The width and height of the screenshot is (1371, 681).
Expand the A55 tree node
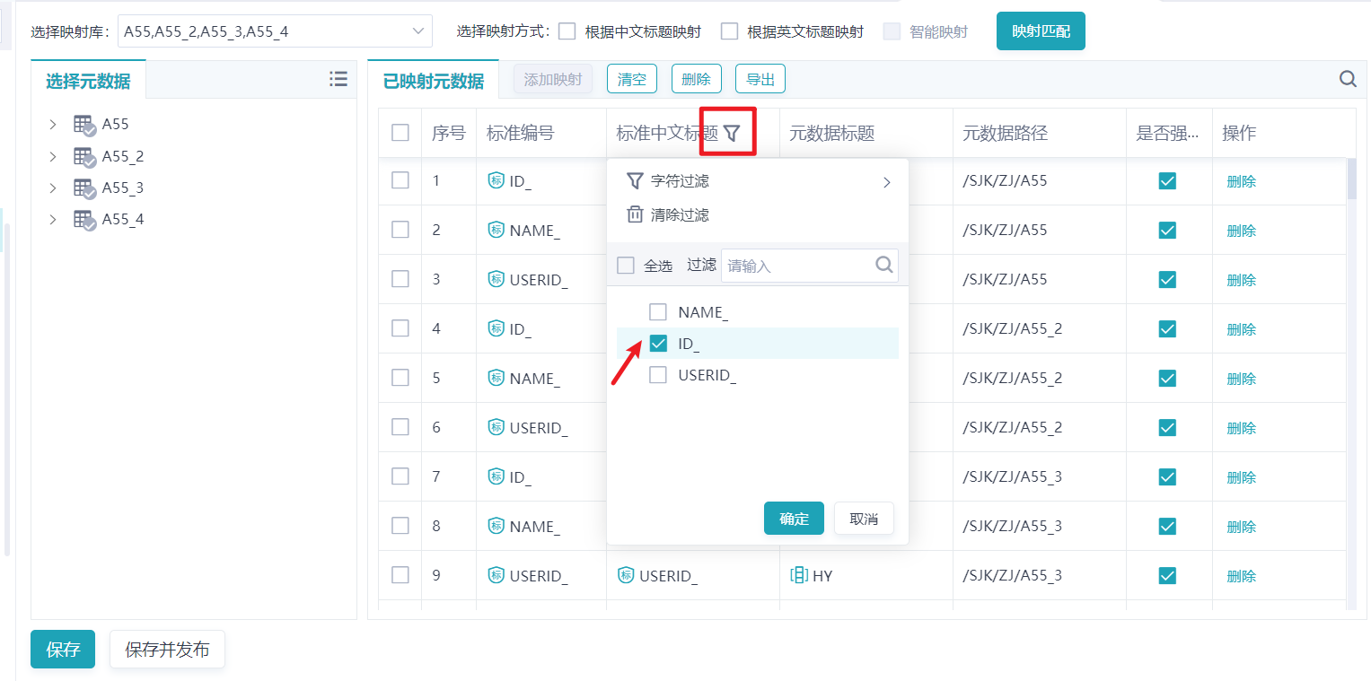pyautogui.click(x=53, y=124)
